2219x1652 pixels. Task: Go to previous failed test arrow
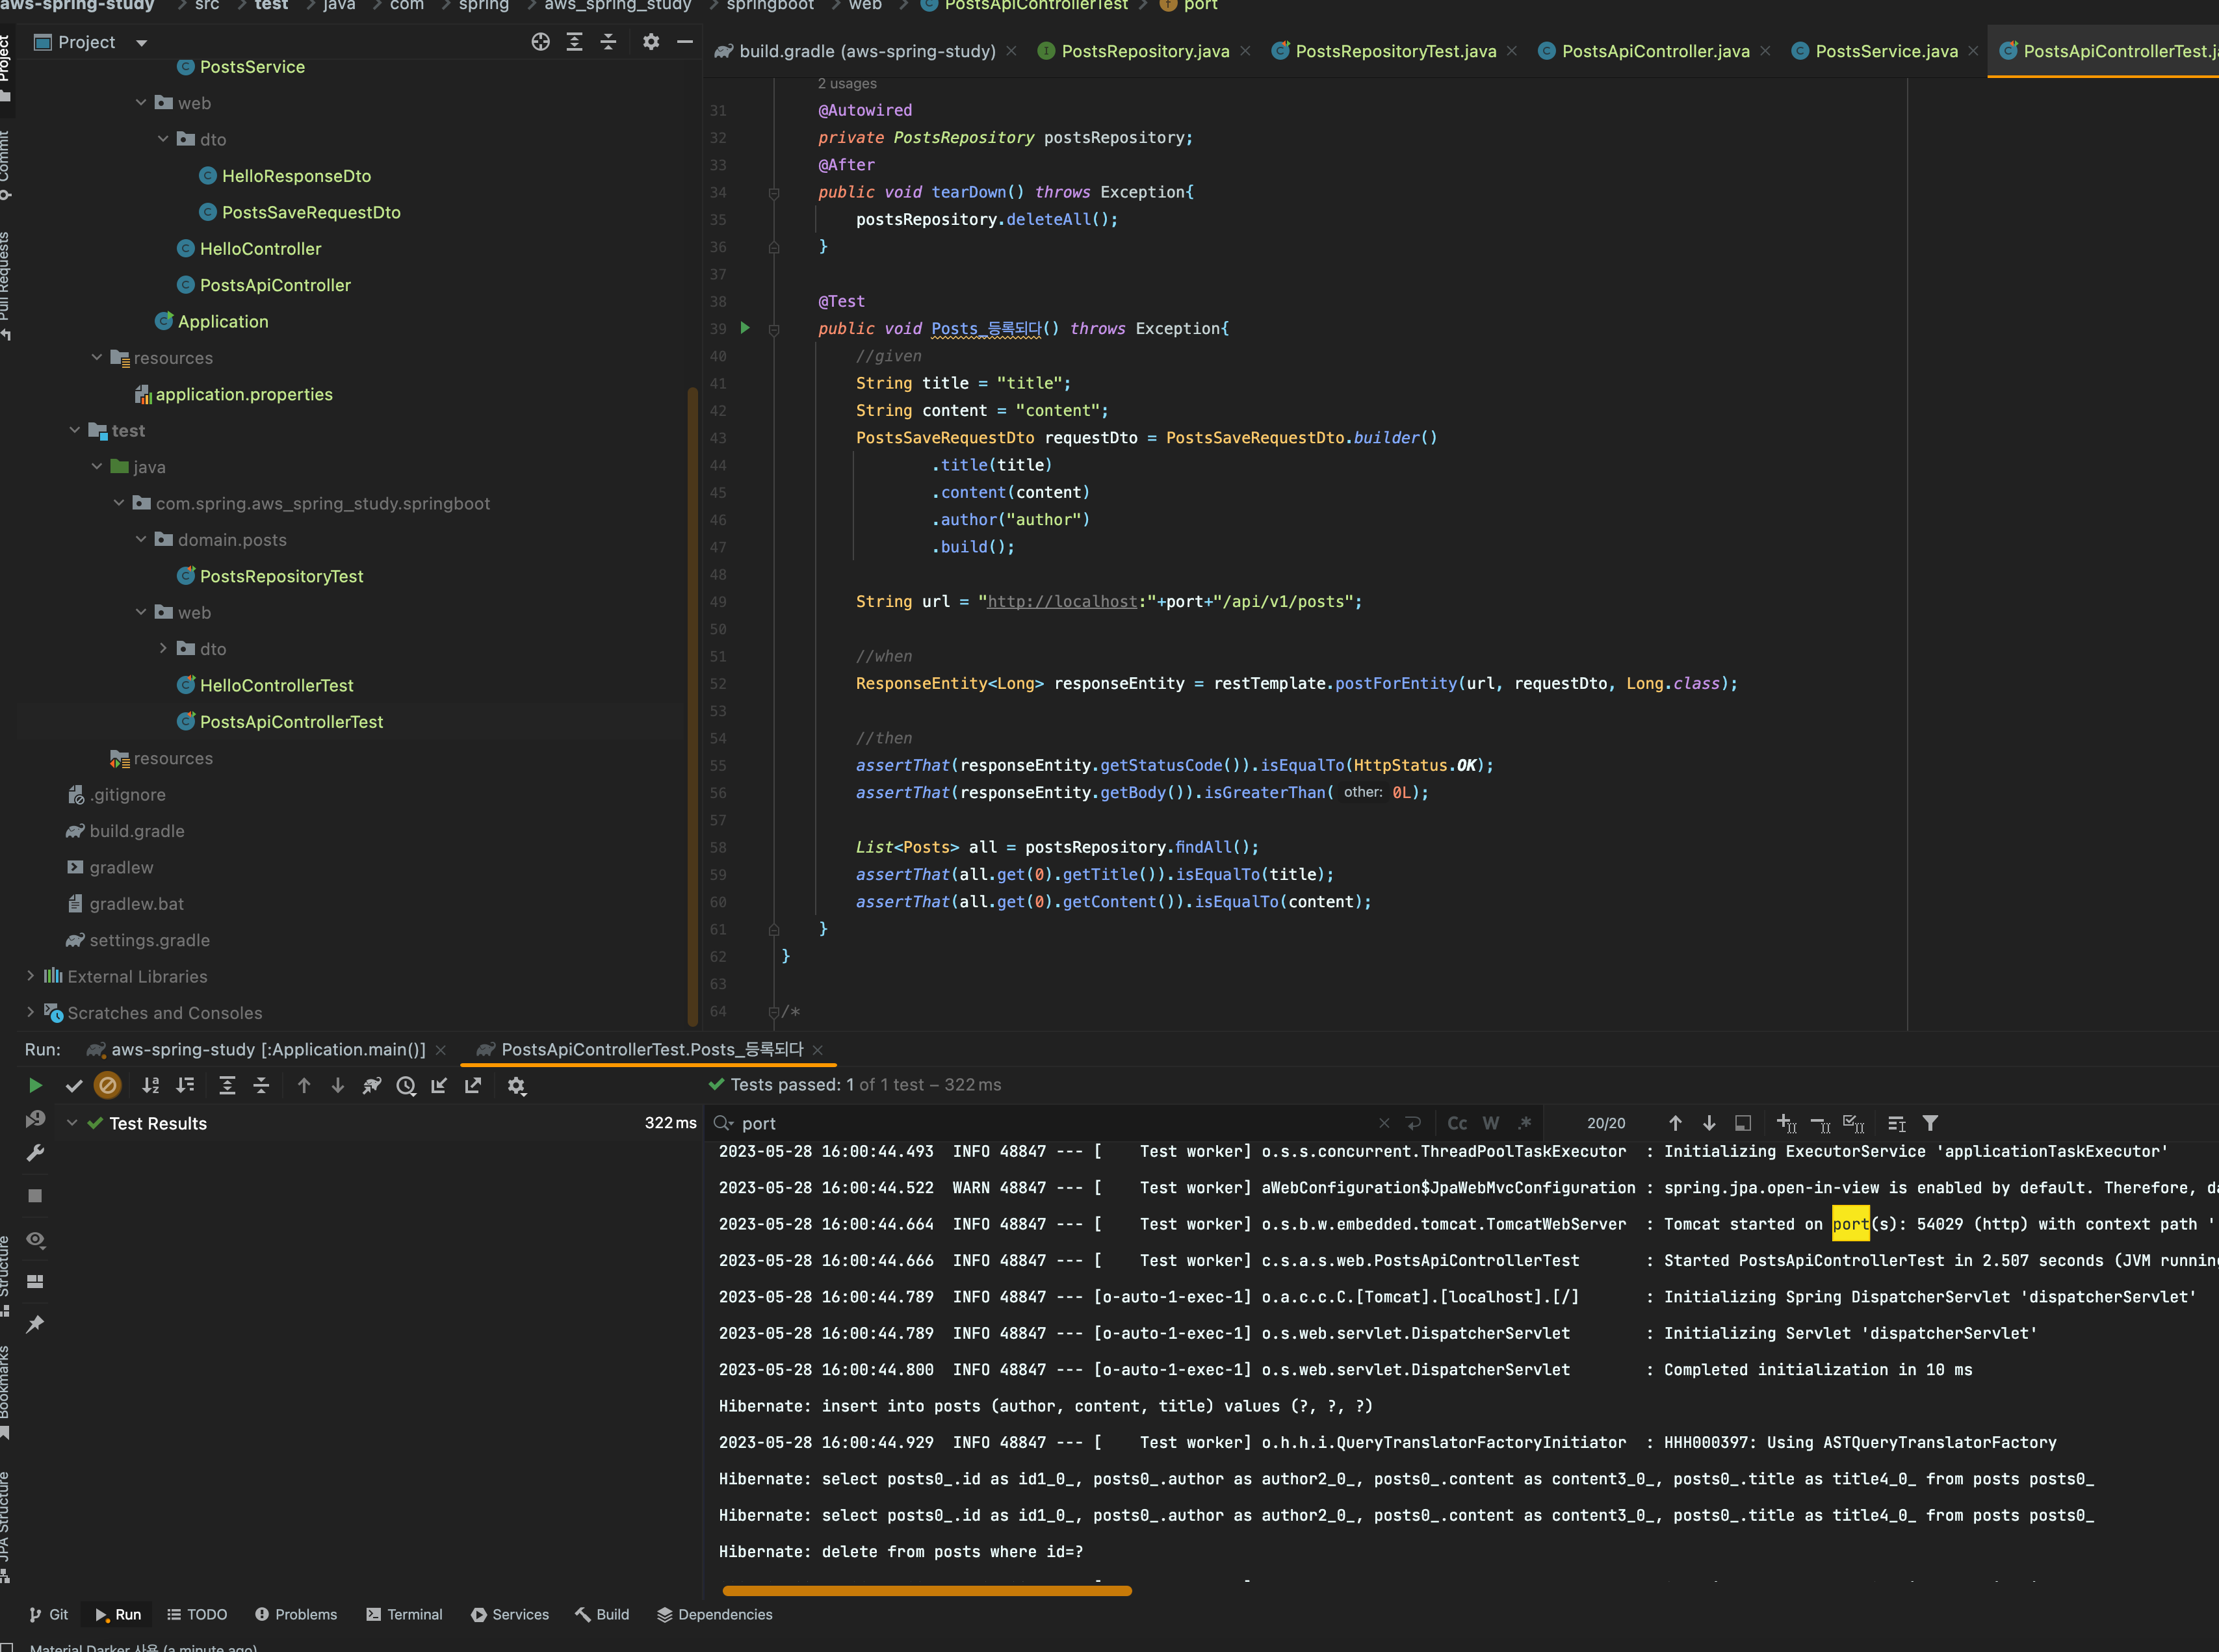(x=304, y=1085)
